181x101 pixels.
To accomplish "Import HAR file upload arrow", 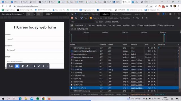I will [x=143, y=18].
